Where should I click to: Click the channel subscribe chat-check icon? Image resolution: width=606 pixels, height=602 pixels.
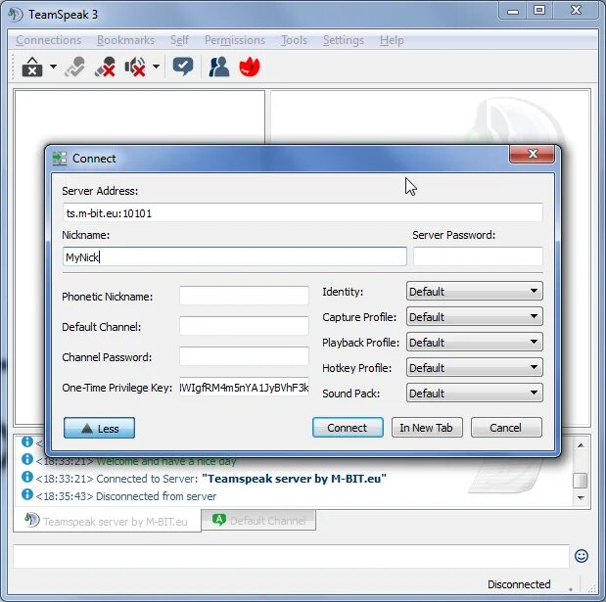point(183,67)
